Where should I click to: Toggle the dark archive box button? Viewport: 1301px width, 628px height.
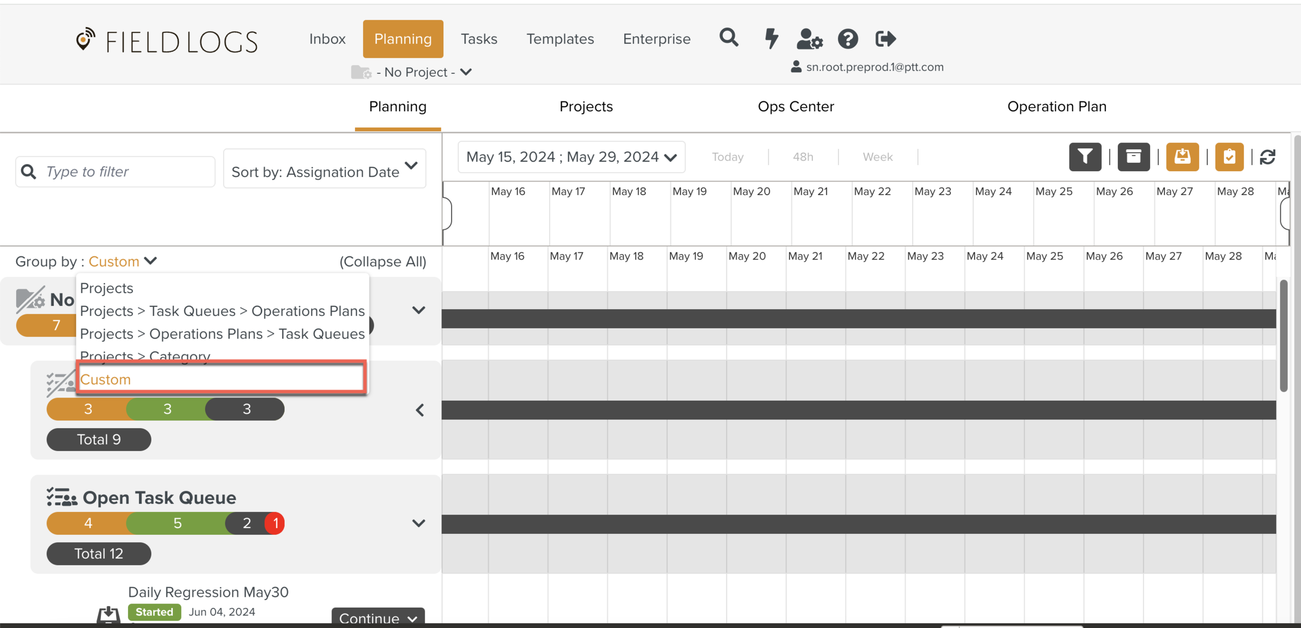(1133, 157)
